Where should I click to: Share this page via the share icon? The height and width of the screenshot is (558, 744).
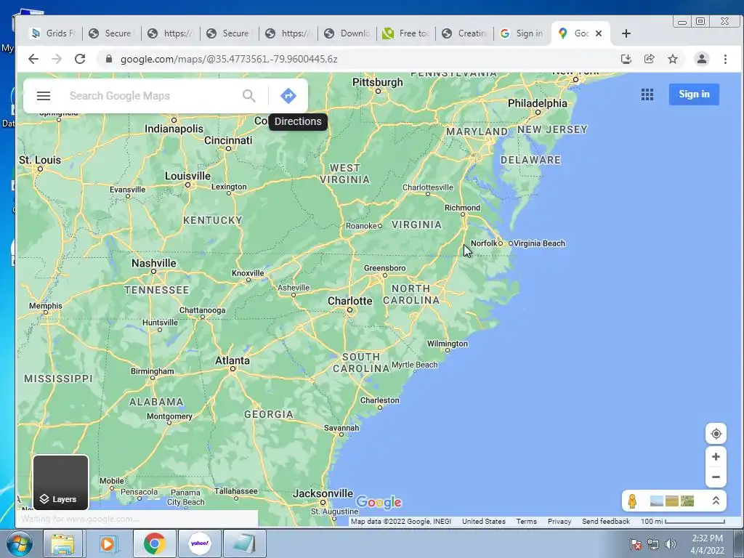point(649,59)
